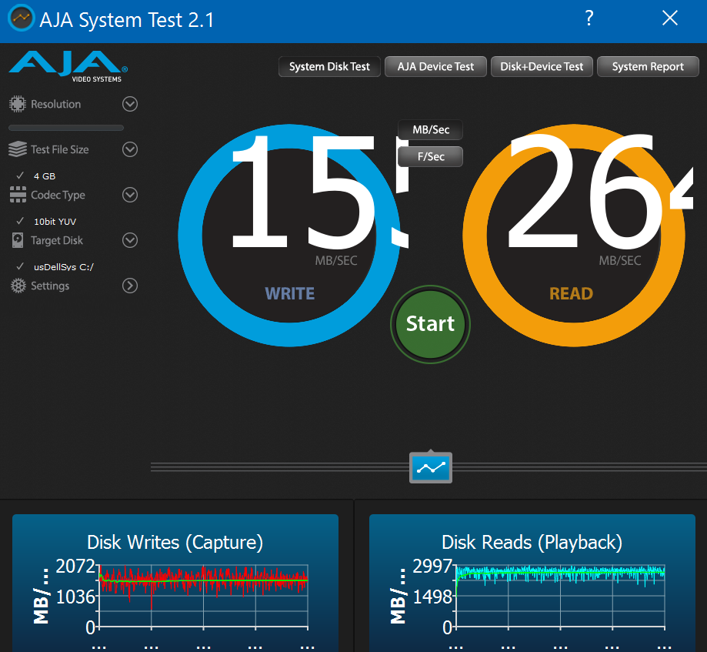
Task: Click the AJA Video Systems logo
Action: (68, 67)
